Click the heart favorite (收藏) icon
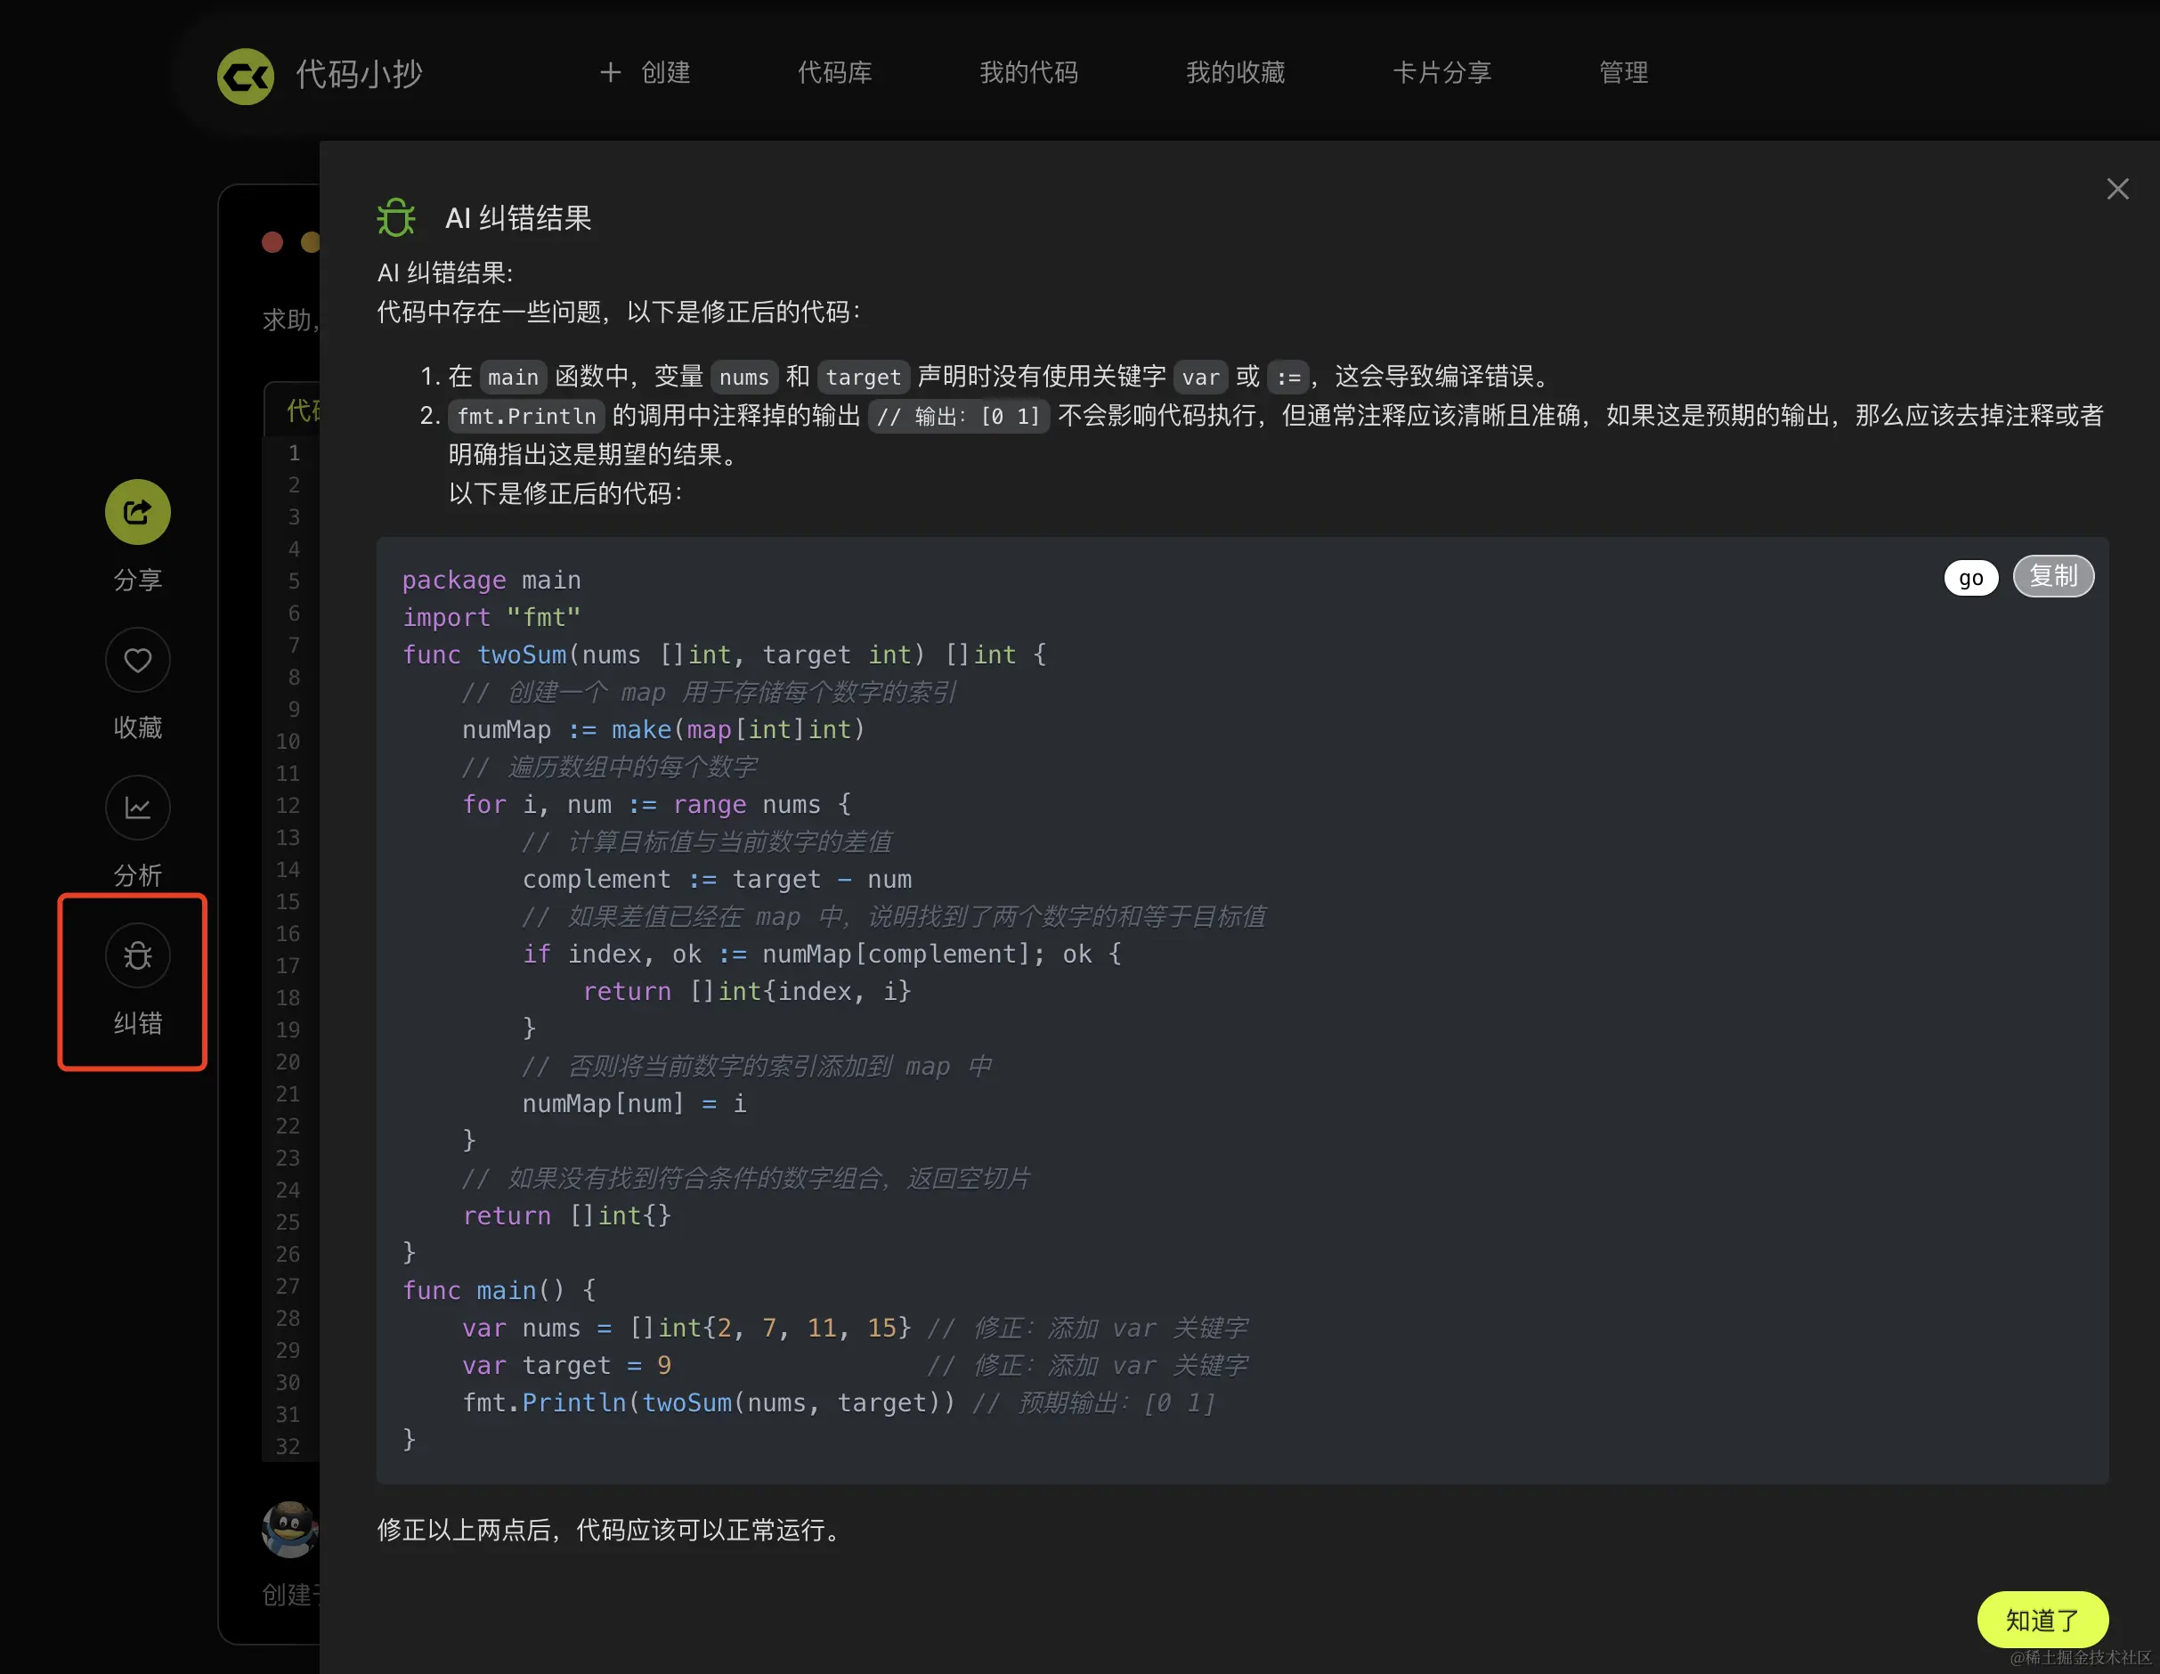The height and width of the screenshot is (1674, 2160). tap(137, 660)
